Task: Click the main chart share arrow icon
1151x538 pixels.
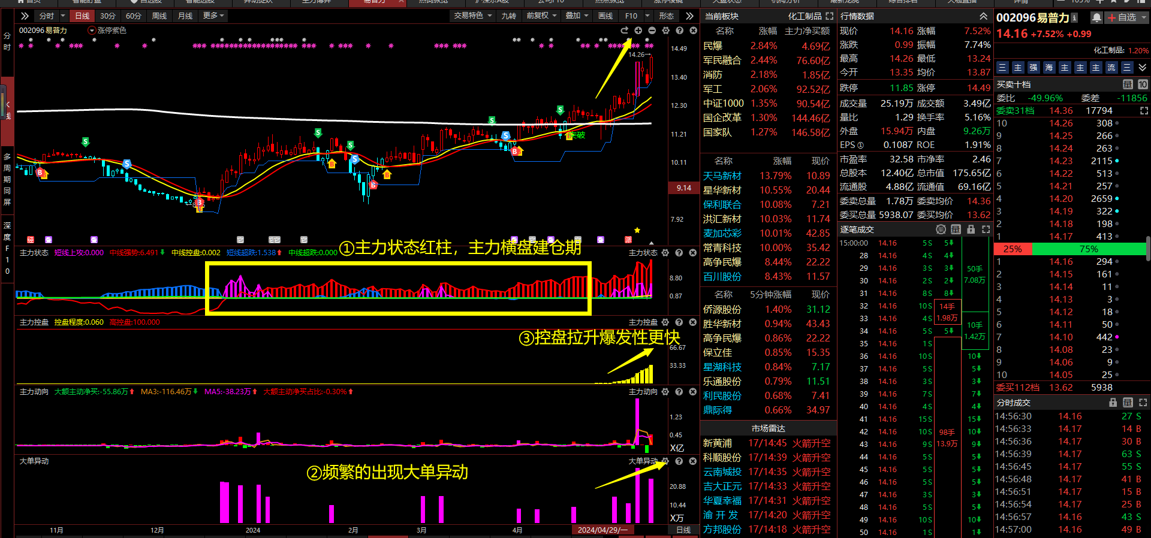Action: pos(625,31)
